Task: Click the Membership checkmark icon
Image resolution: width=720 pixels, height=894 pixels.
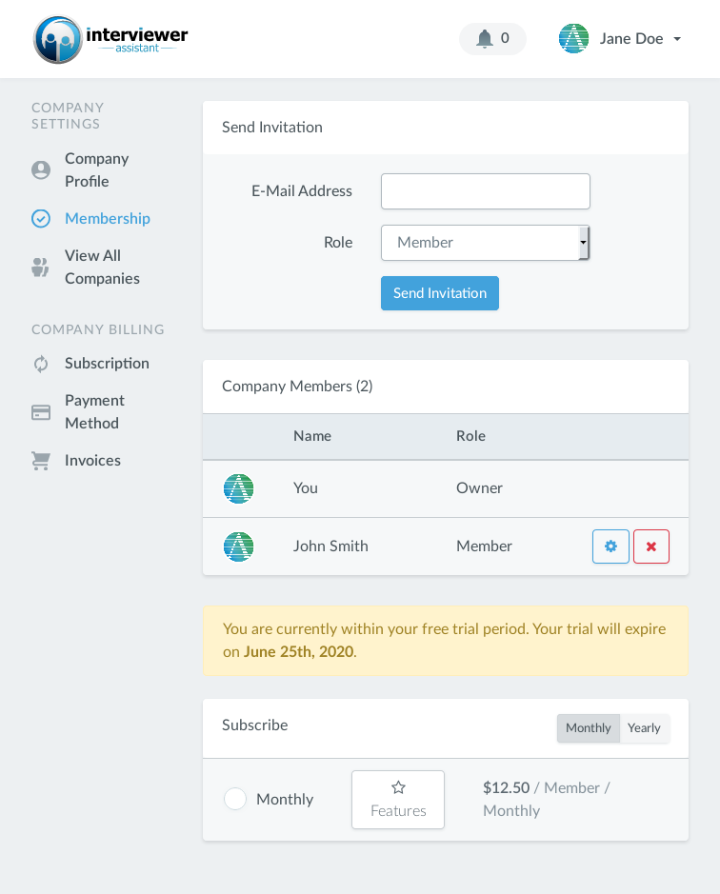Action: 41,219
